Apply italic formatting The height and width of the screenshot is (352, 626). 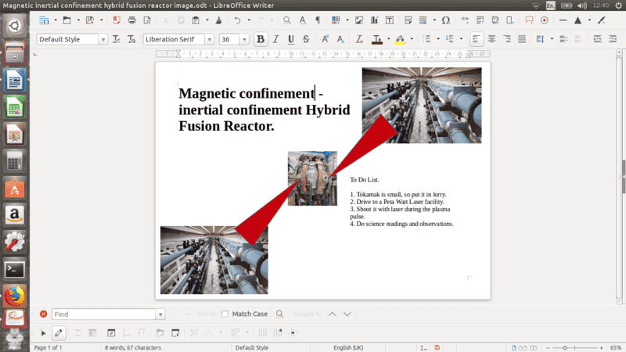point(275,39)
